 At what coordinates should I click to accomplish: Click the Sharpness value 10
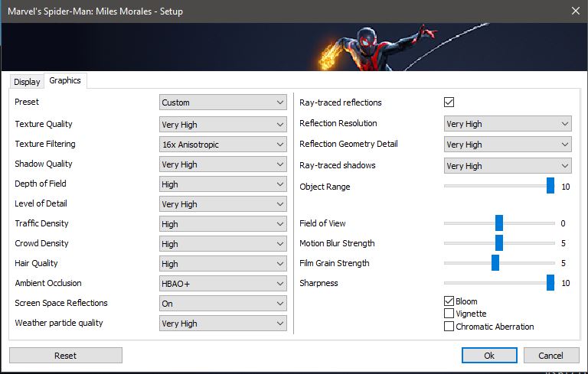[x=566, y=283]
